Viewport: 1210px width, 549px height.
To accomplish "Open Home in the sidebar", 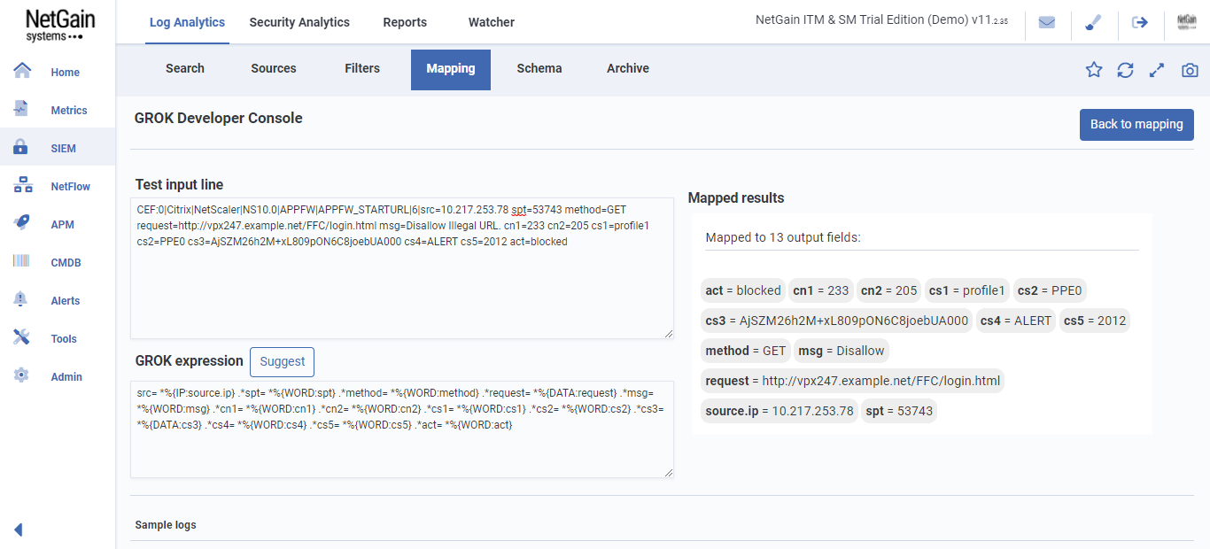I will pos(65,73).
